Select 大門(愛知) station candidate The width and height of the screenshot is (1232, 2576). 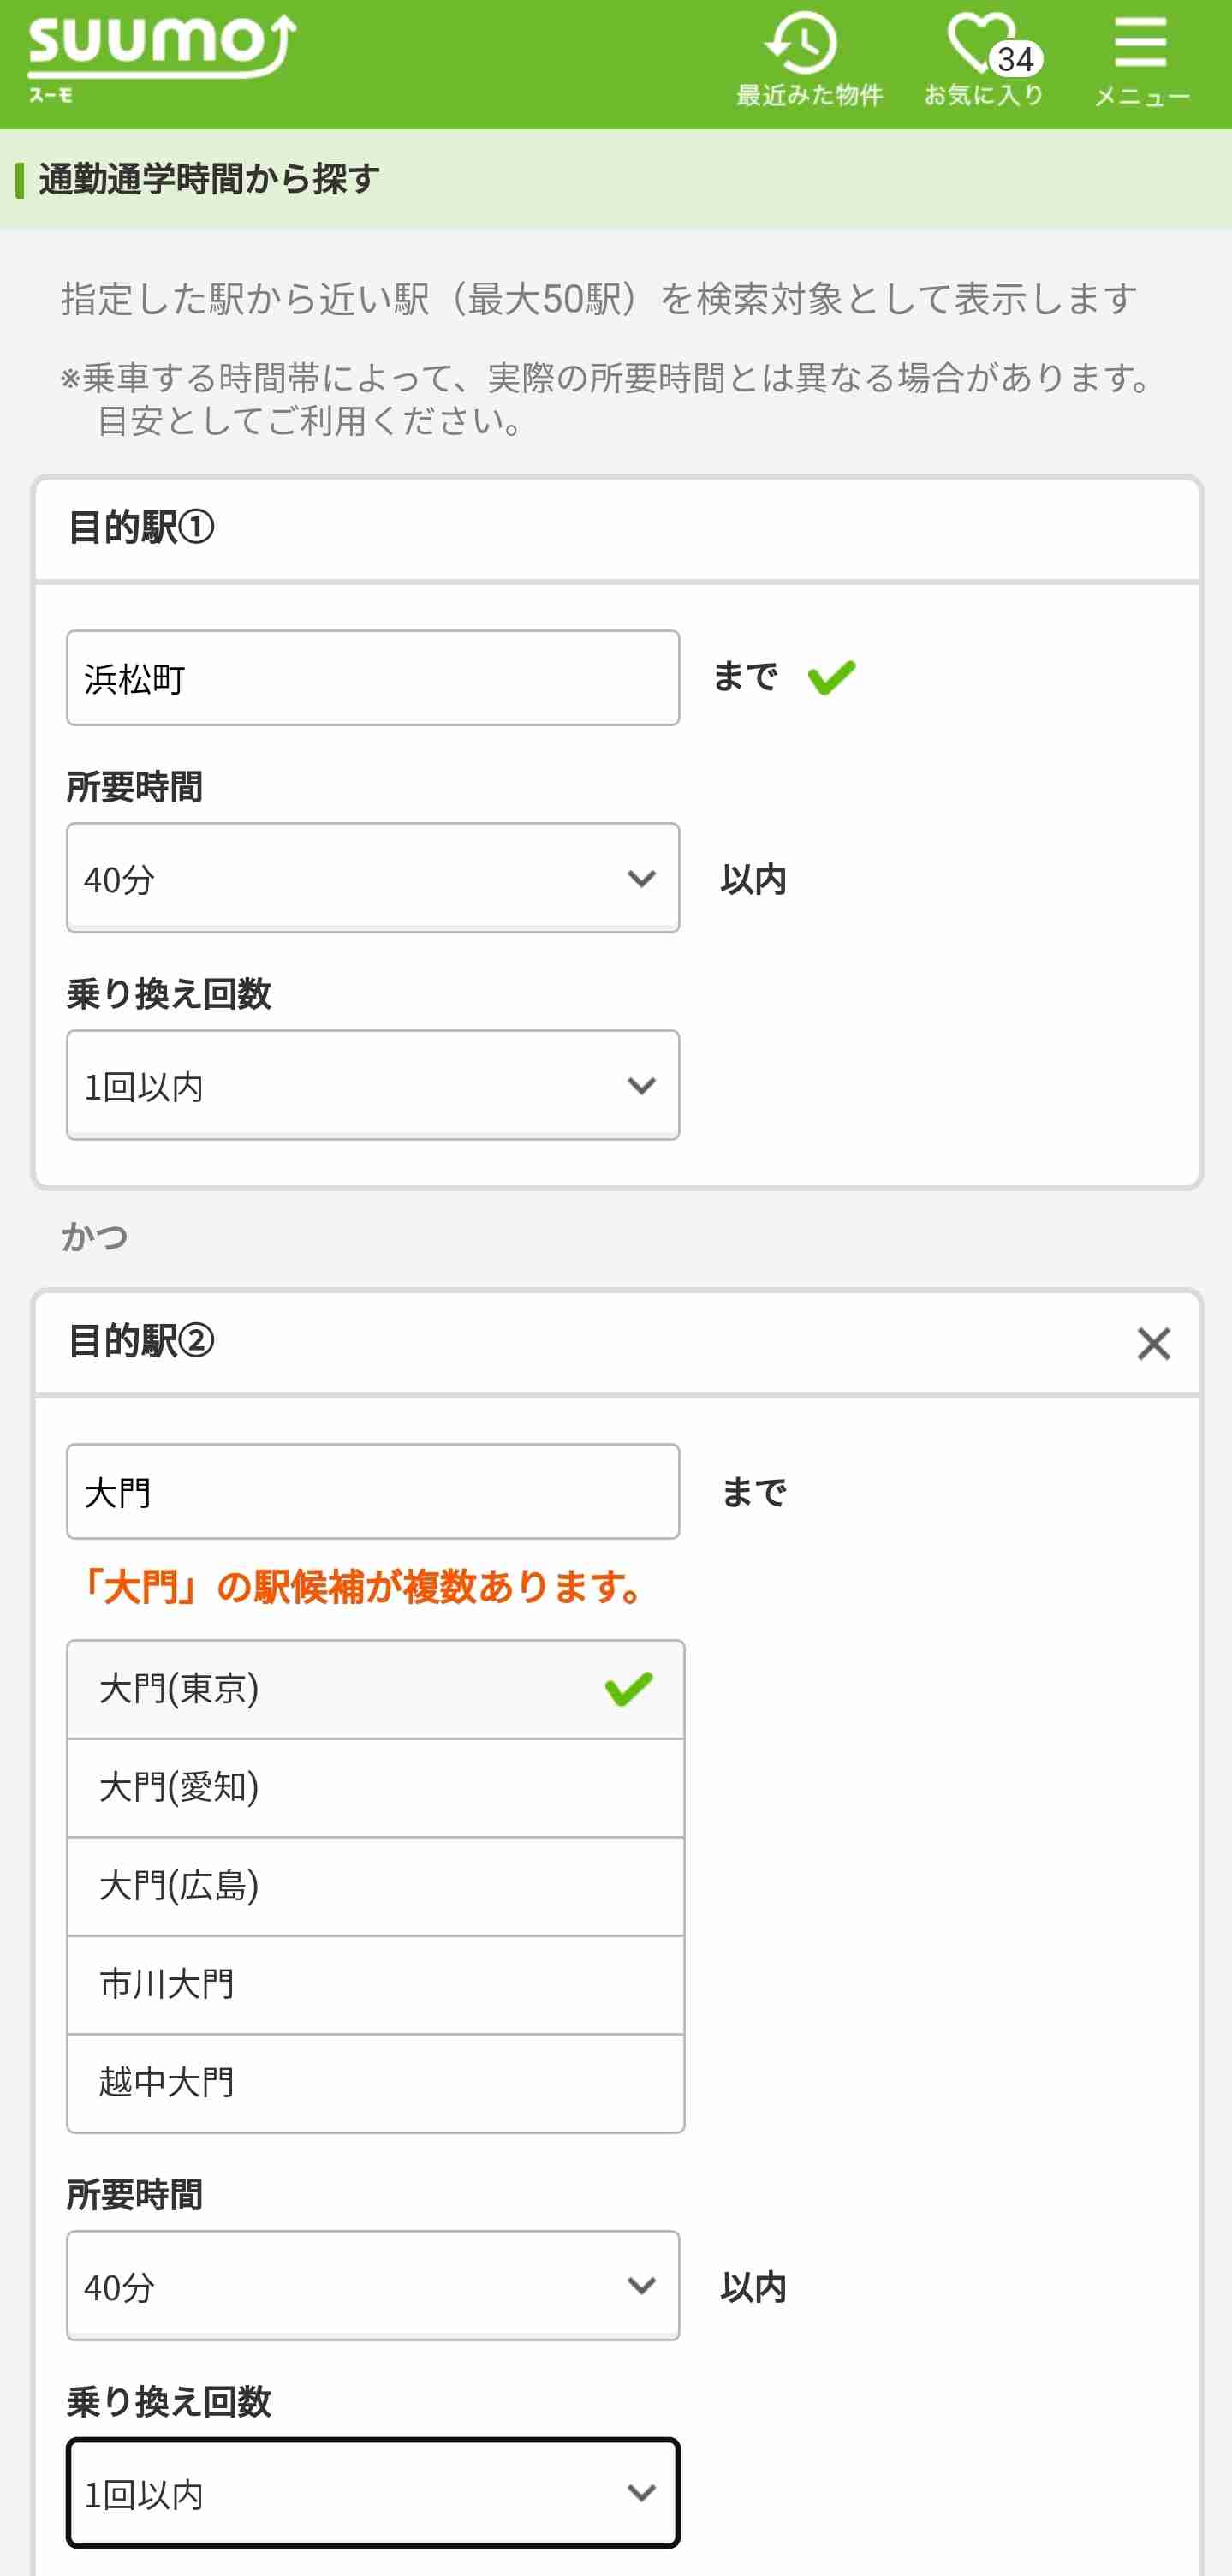pyautogui.click(x=376, y=1788)
